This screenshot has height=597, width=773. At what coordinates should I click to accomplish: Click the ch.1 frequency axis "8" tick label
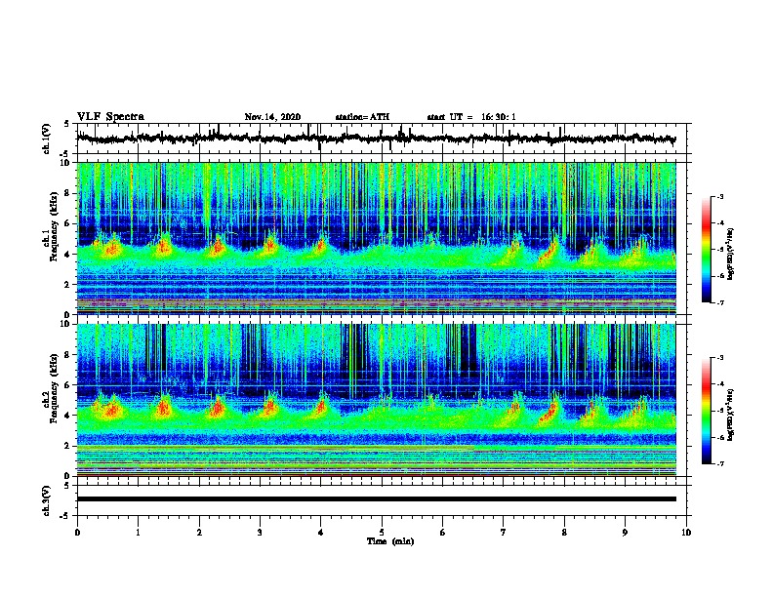[x=67, y=193]
